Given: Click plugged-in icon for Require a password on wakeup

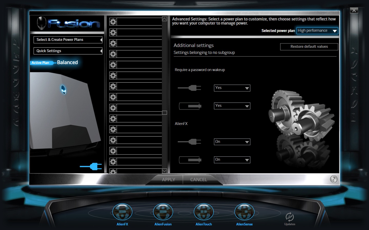Looking at the screenshot, I should 189,88.
